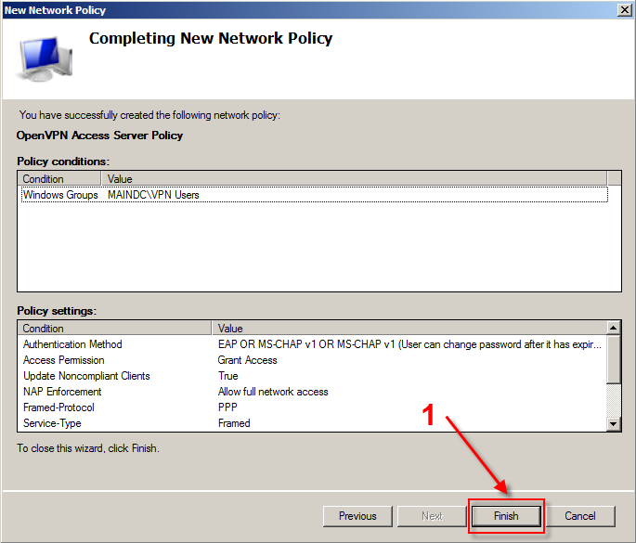Click the computer monitor wizard icon
636x543 pixels.
[45, 58]
